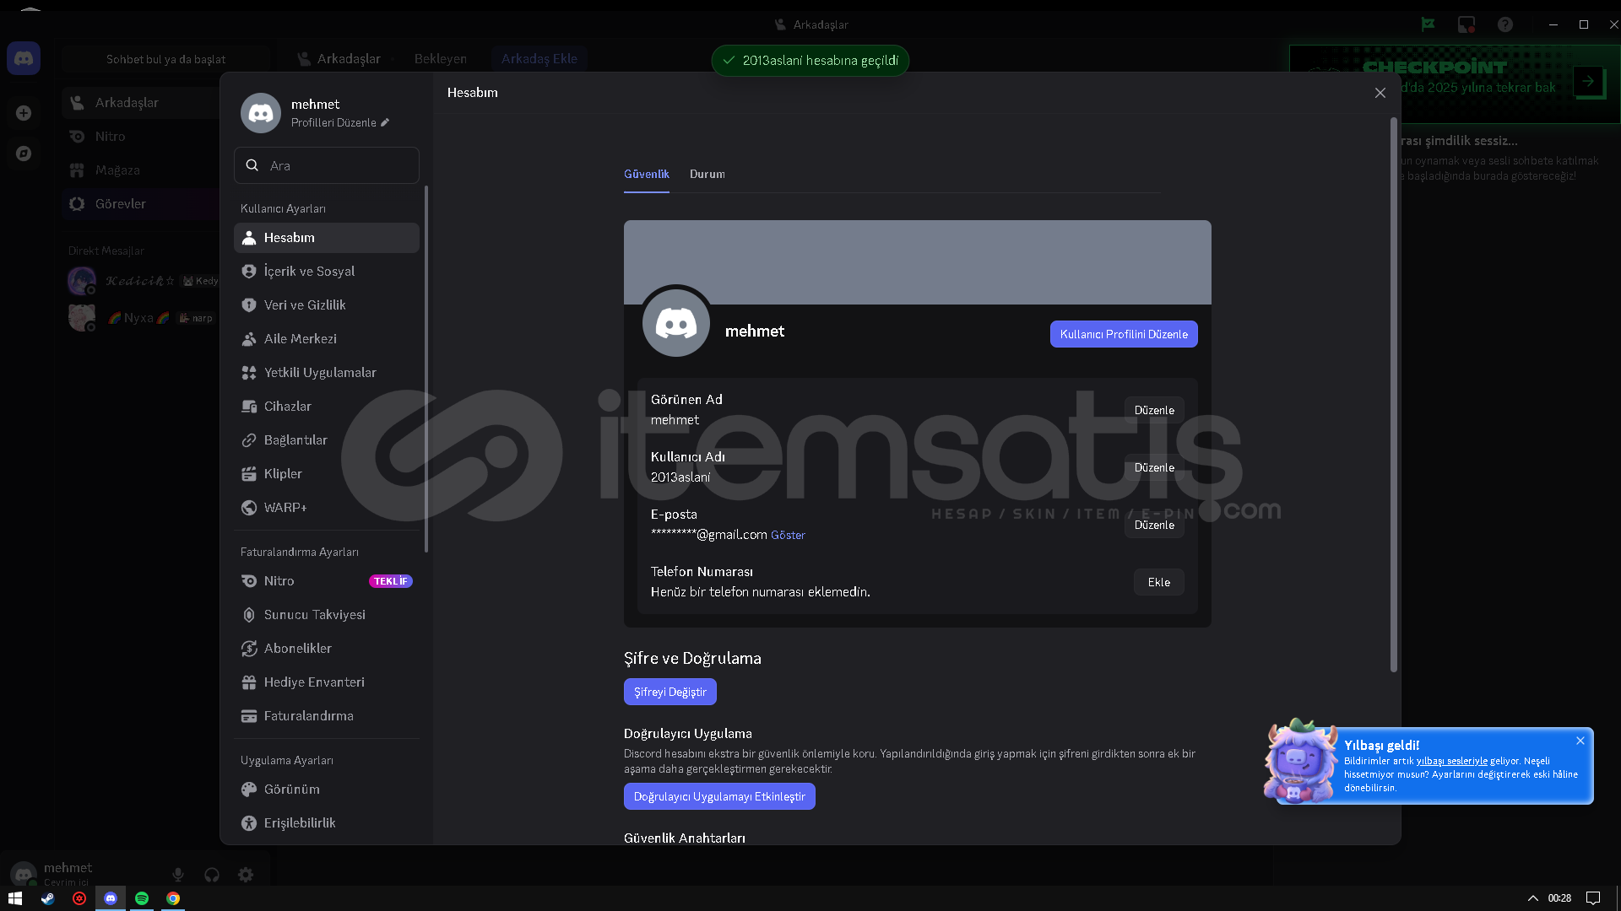Open Connections (Bağlantılar) settings icon

click(x=249, y=440)
